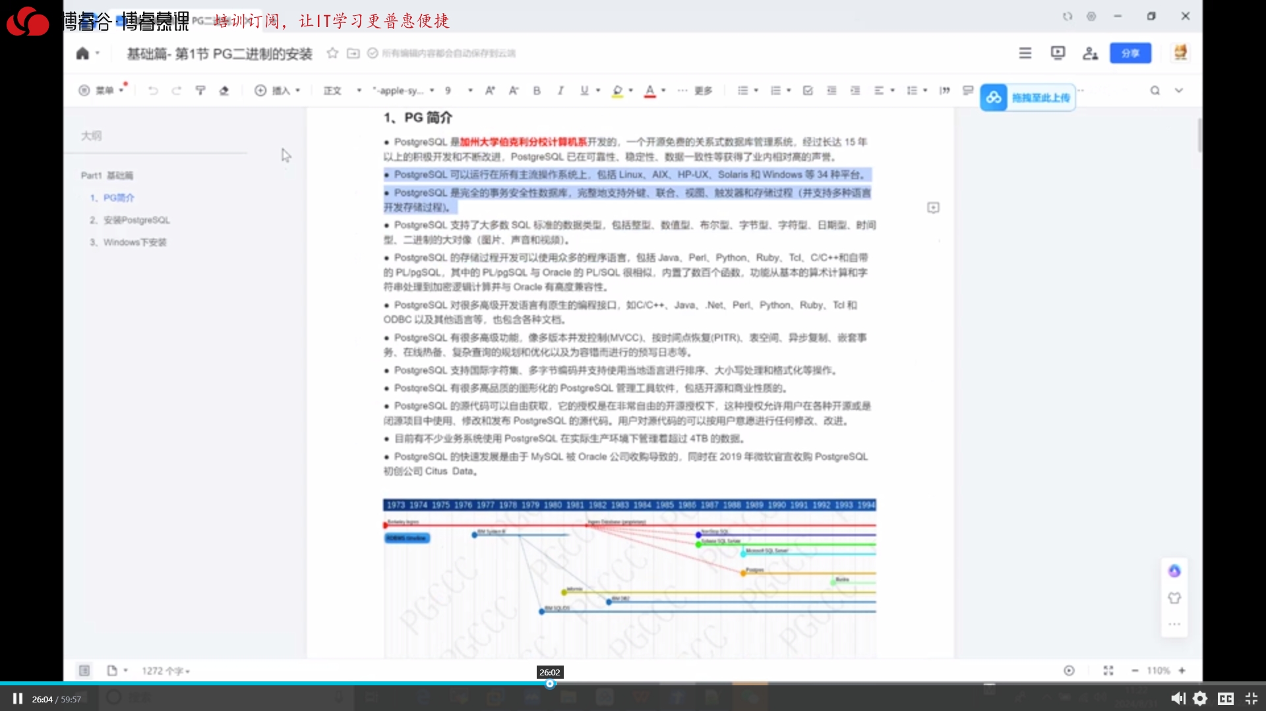Select the format painter tool
This screenshot has width=1266, height=711.
200,90
